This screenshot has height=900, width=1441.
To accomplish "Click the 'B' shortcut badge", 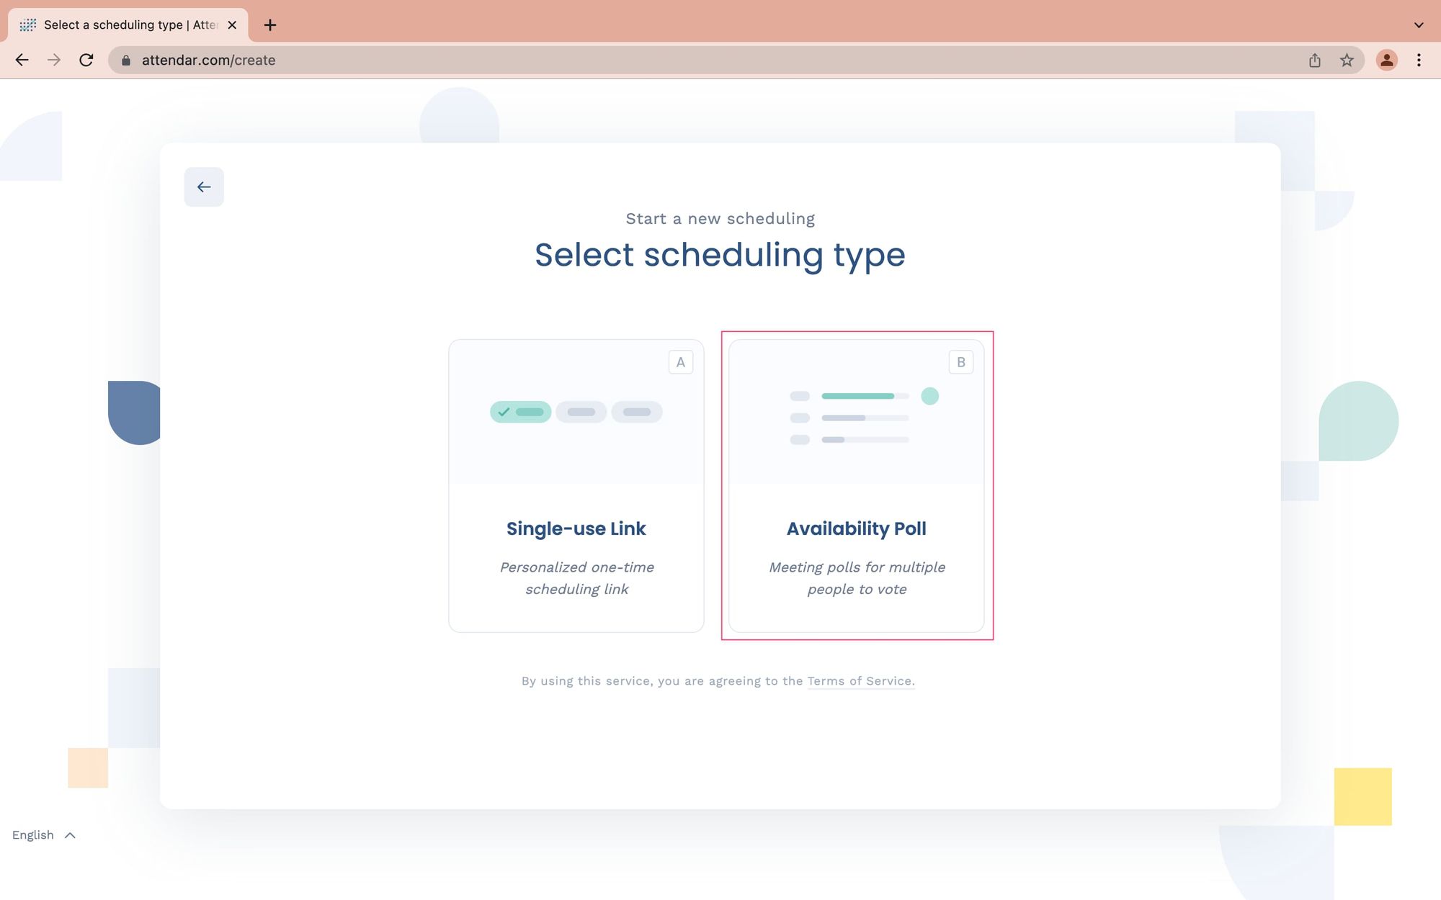I will click(961, 362).
